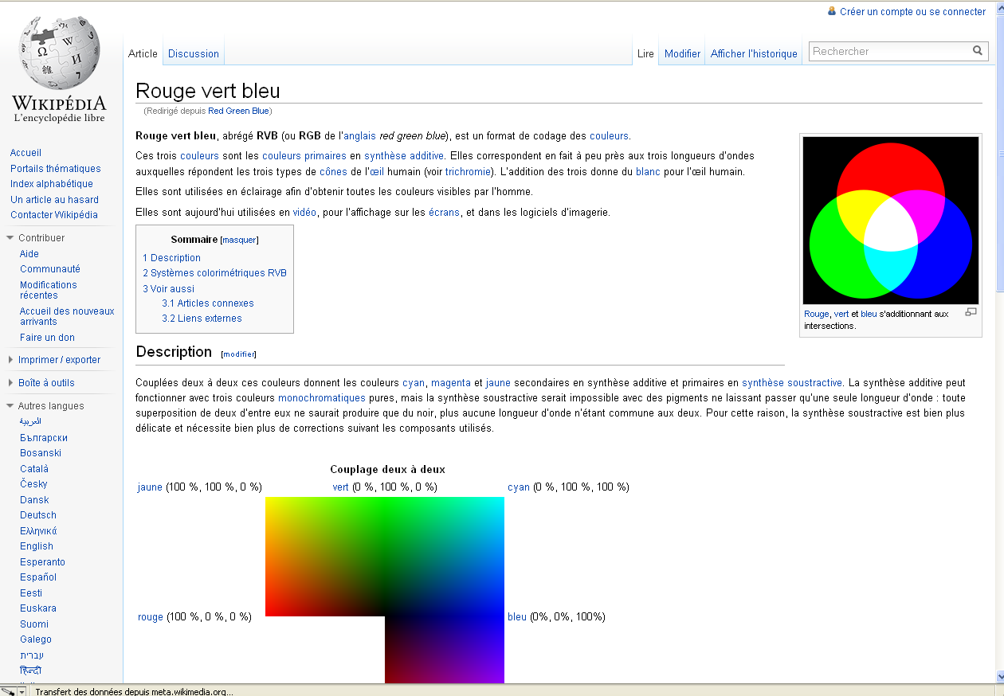Screen dimensions: 1004x696
Task: Switch to the Español language version
Action: (x=38, y=577)
